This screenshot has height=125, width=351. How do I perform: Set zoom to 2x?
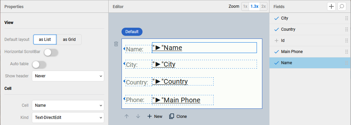pos(263,6)
